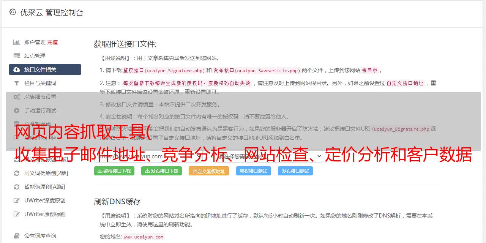This screenshot has height=243, width=486.
Task: Click the 获取推送接口文件 heading
Action: 125,44
